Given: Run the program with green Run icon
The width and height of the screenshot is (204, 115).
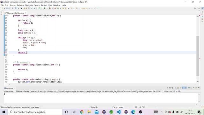Looking at the screenshot, I should pos(40,8).
